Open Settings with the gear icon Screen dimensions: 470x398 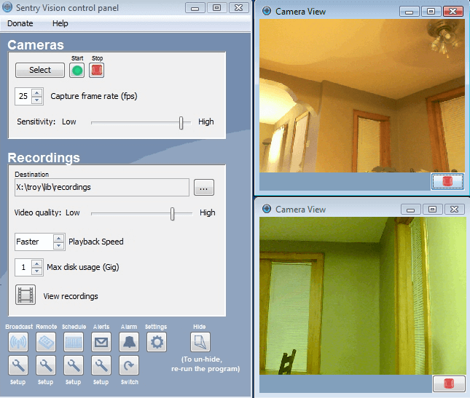[x=157, y=342]
